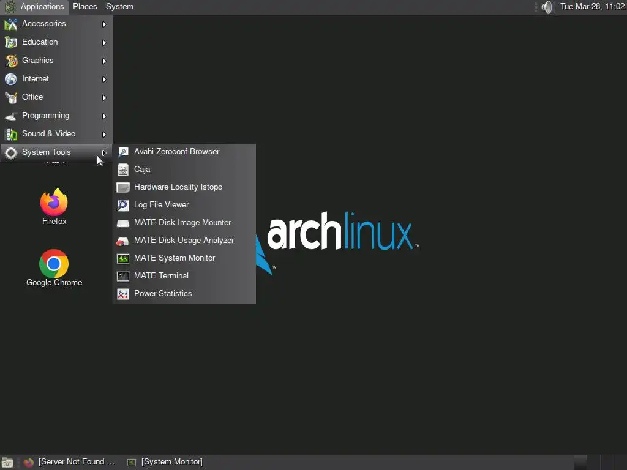
Task: Click the System Tools submenu arrow
Action: [104, 152]
